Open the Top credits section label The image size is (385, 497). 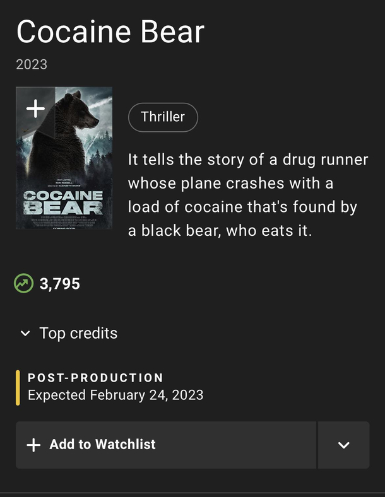(x=78, y=334)
